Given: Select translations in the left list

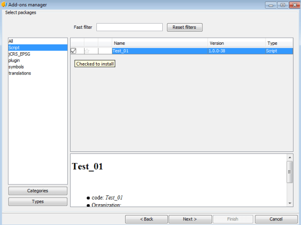Looking at the screenshot, I should (20, 73).
